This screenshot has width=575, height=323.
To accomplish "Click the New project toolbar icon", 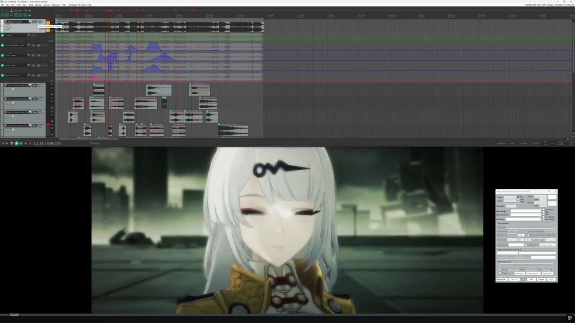I will coord(2,10).
